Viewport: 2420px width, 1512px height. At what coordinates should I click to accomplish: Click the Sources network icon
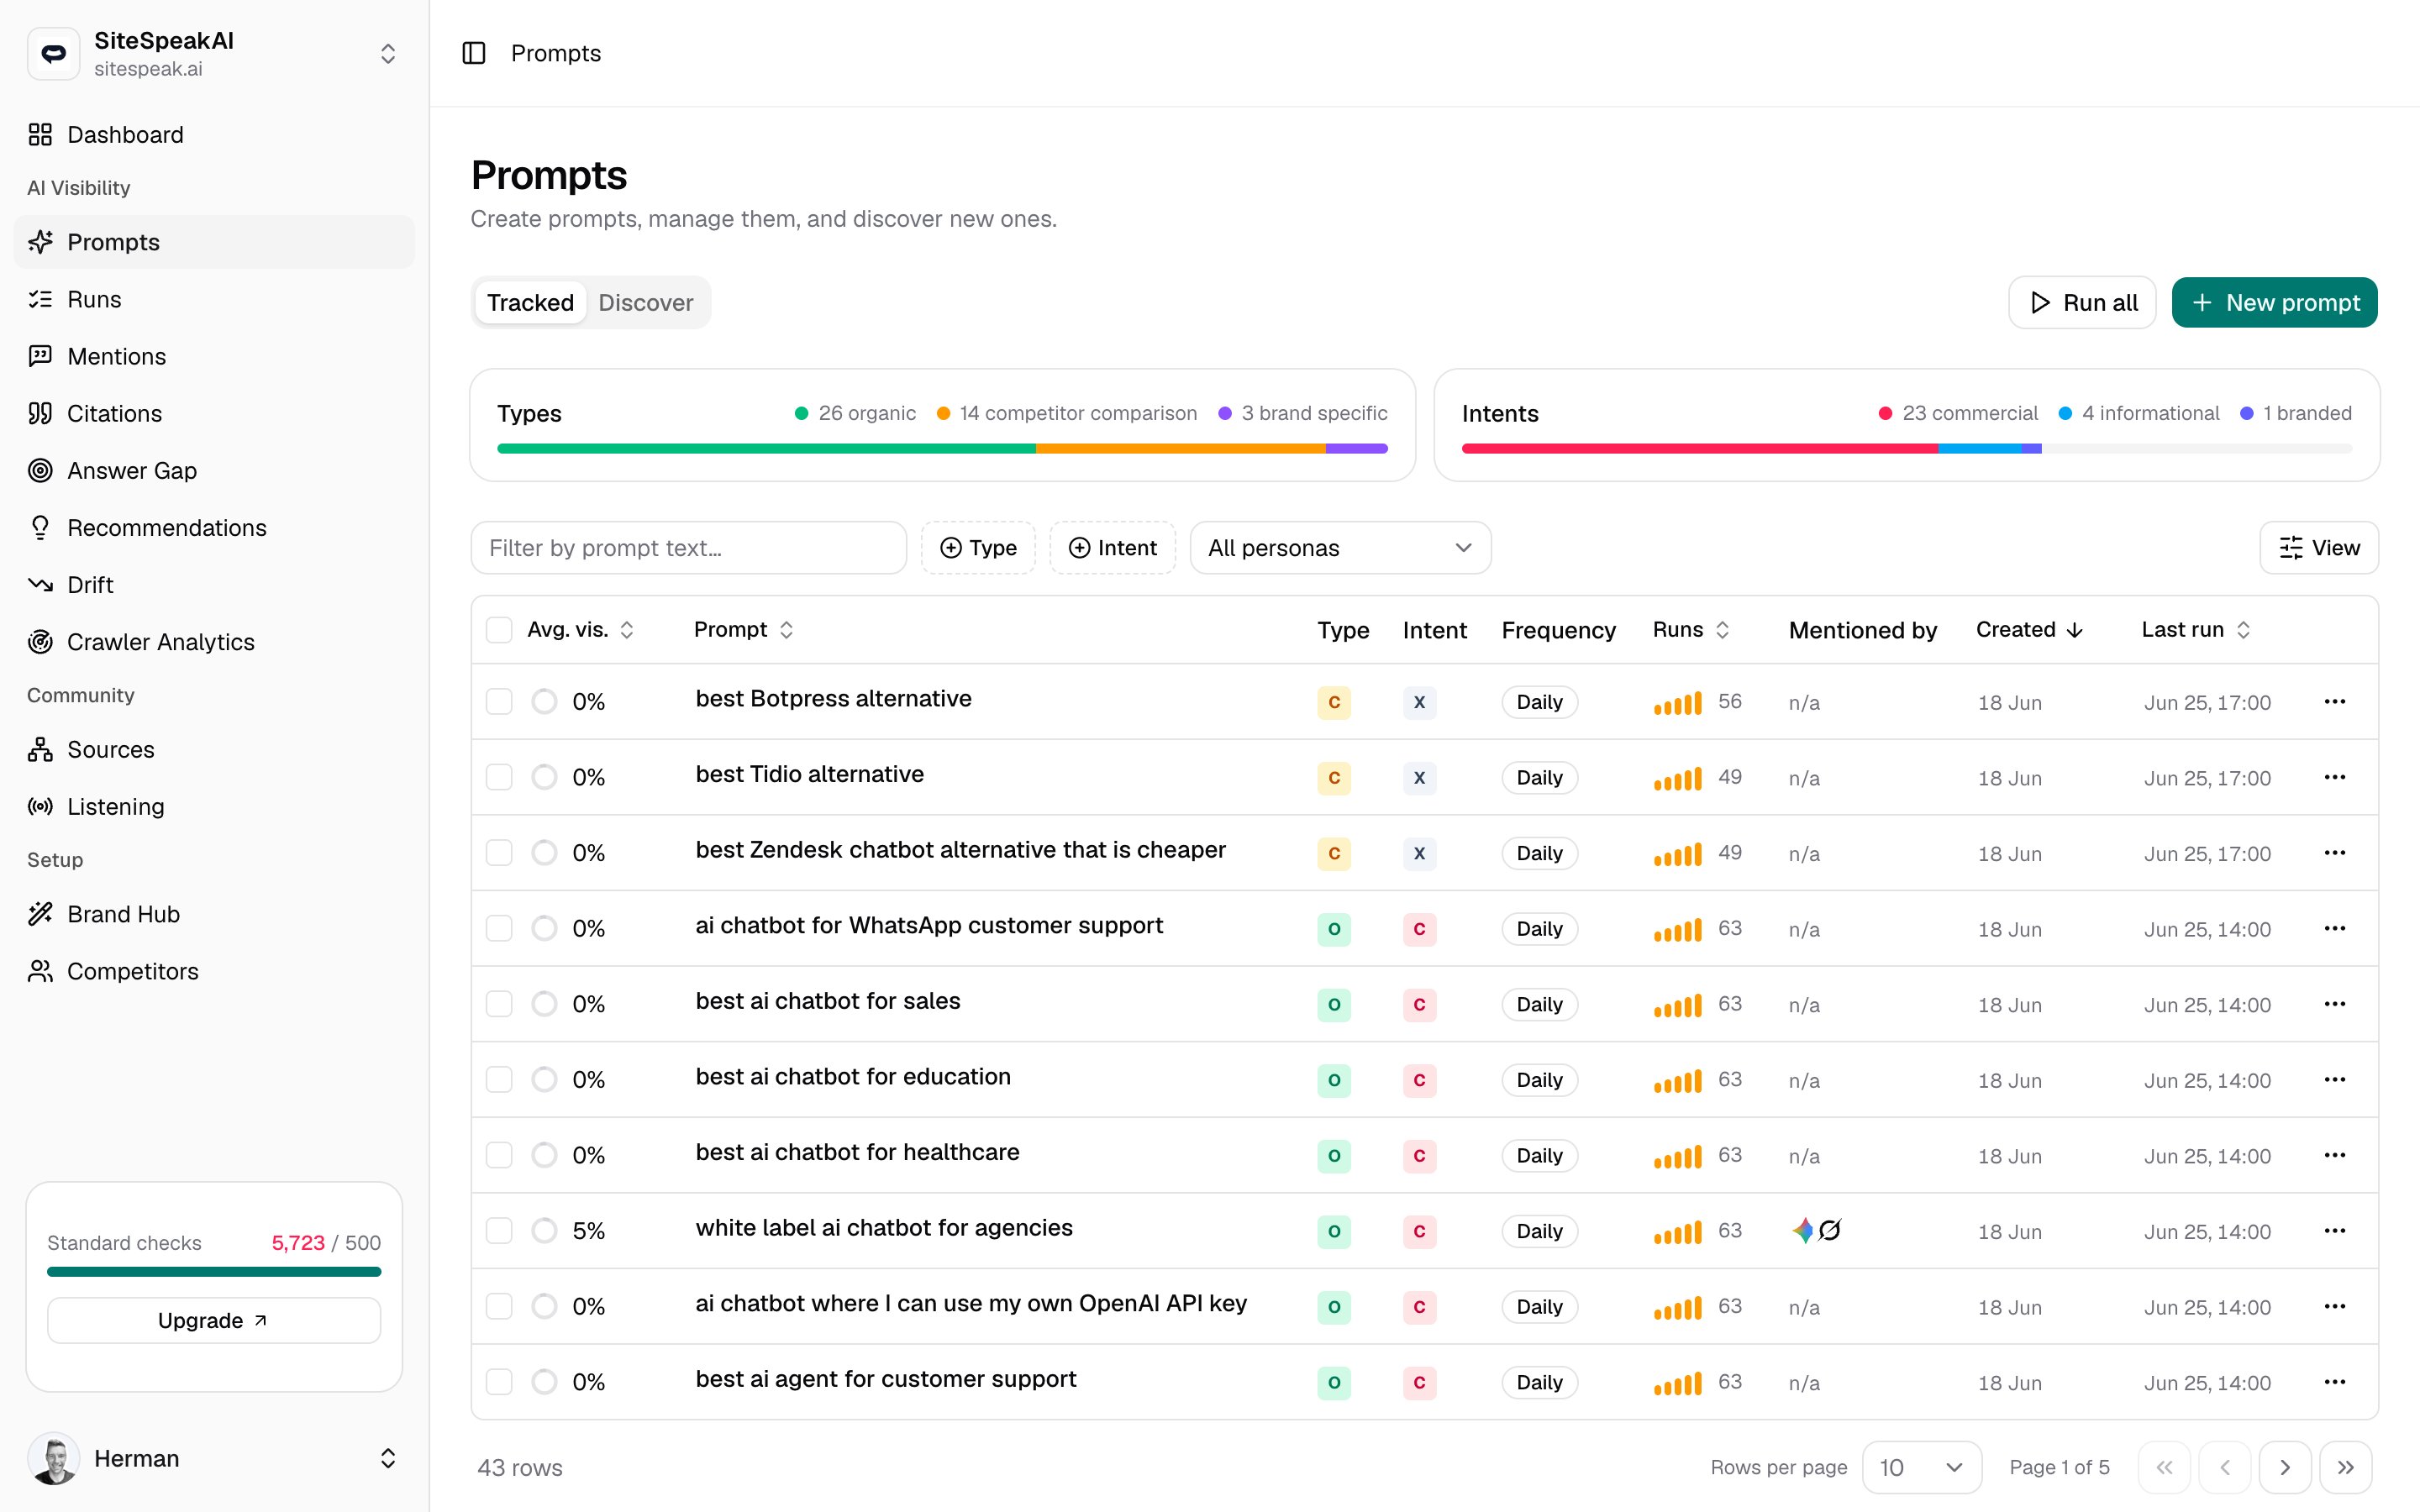(x=40, y=749)
